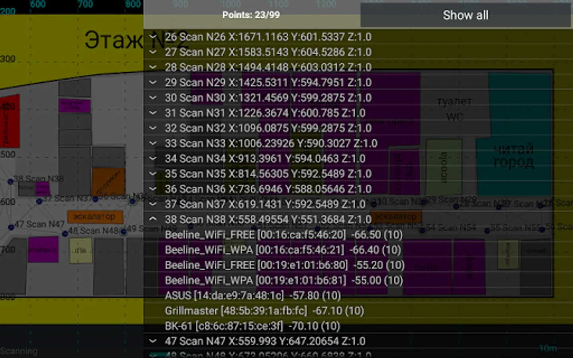
Task: Select Beeline_WiFi_WPA entry with MAC 00:19:e1:01:b6:81
Action: 284,280
